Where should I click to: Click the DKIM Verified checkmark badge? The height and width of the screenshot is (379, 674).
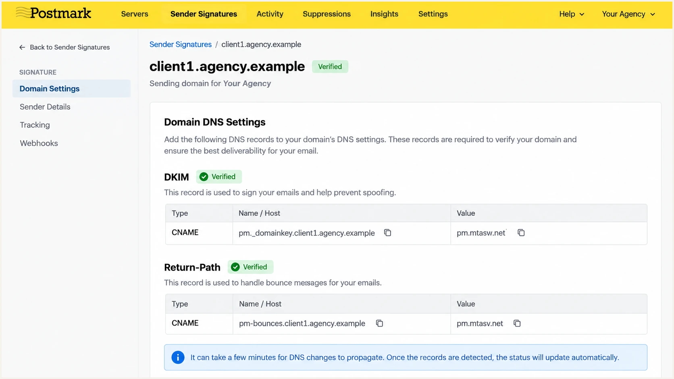click(219, 177)
